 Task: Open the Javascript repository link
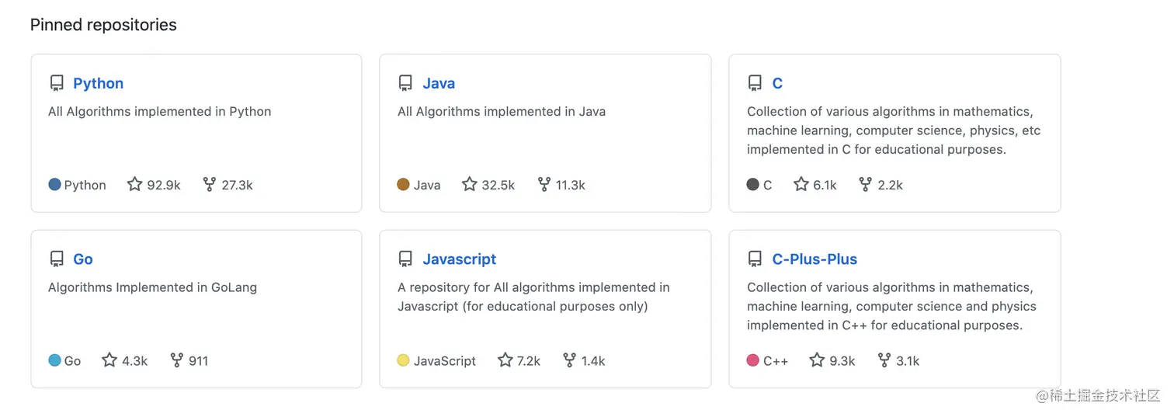(459, 259)
